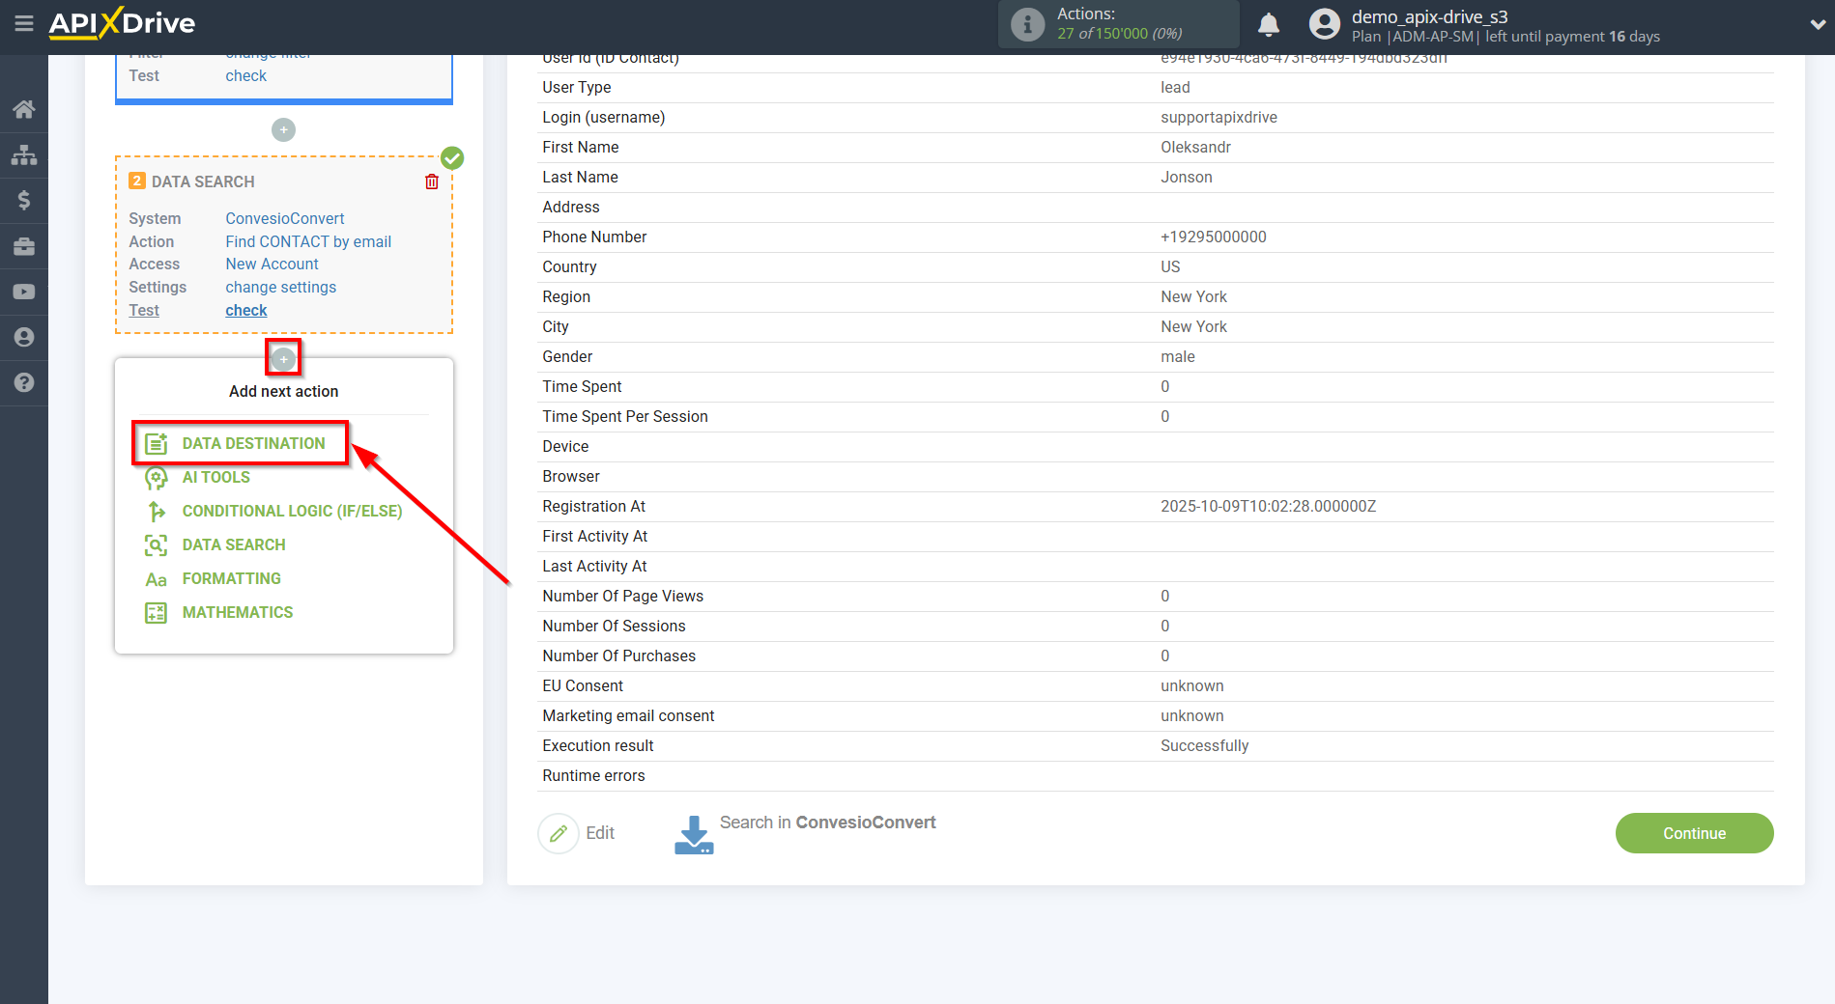The image size is (1835, 1004).
Task: Expand the account dropdown chevron
Action: pos(1817,25)
